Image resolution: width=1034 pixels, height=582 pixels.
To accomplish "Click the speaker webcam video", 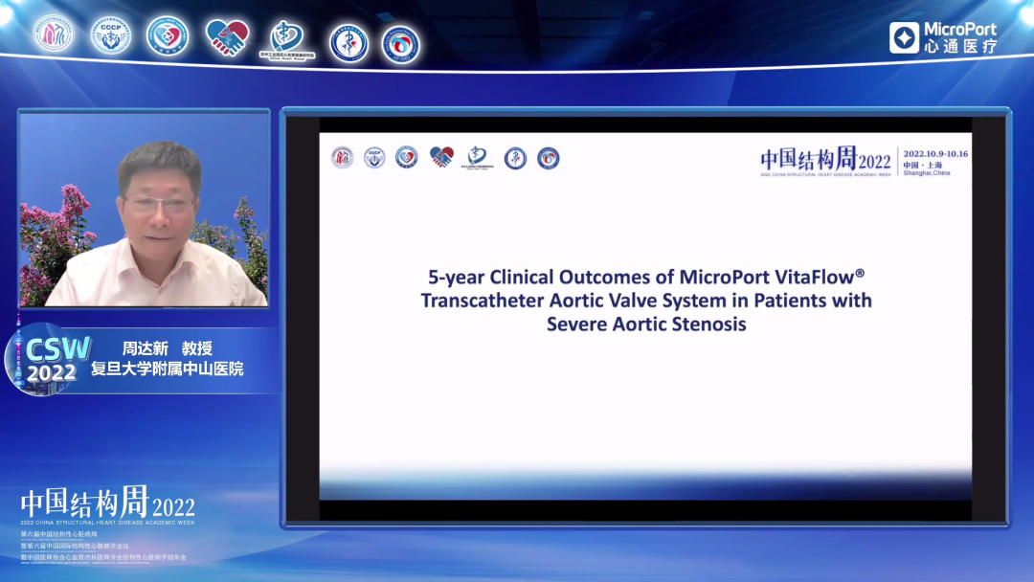I will coord(144,209).
